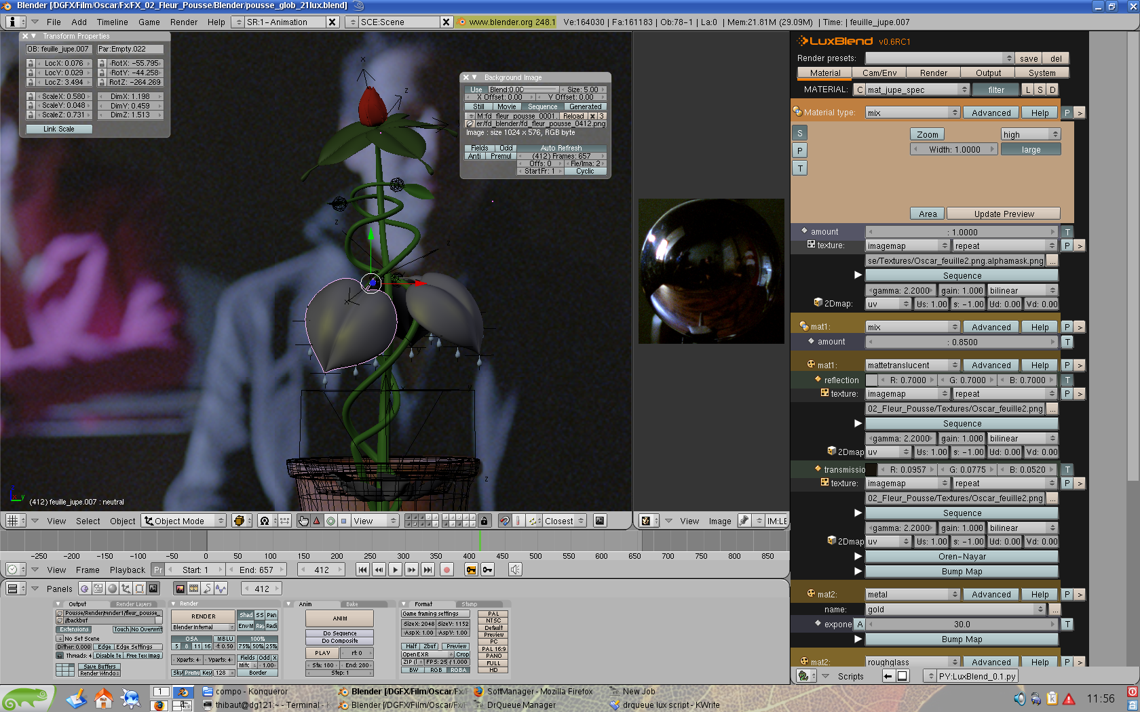Open the Sound sub-context icon in Panels header
This screenshot has height=712, width=1140.
[x=221, y=589]
